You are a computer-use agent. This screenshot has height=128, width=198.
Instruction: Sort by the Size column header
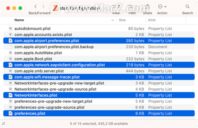click(x=122, y=20)
